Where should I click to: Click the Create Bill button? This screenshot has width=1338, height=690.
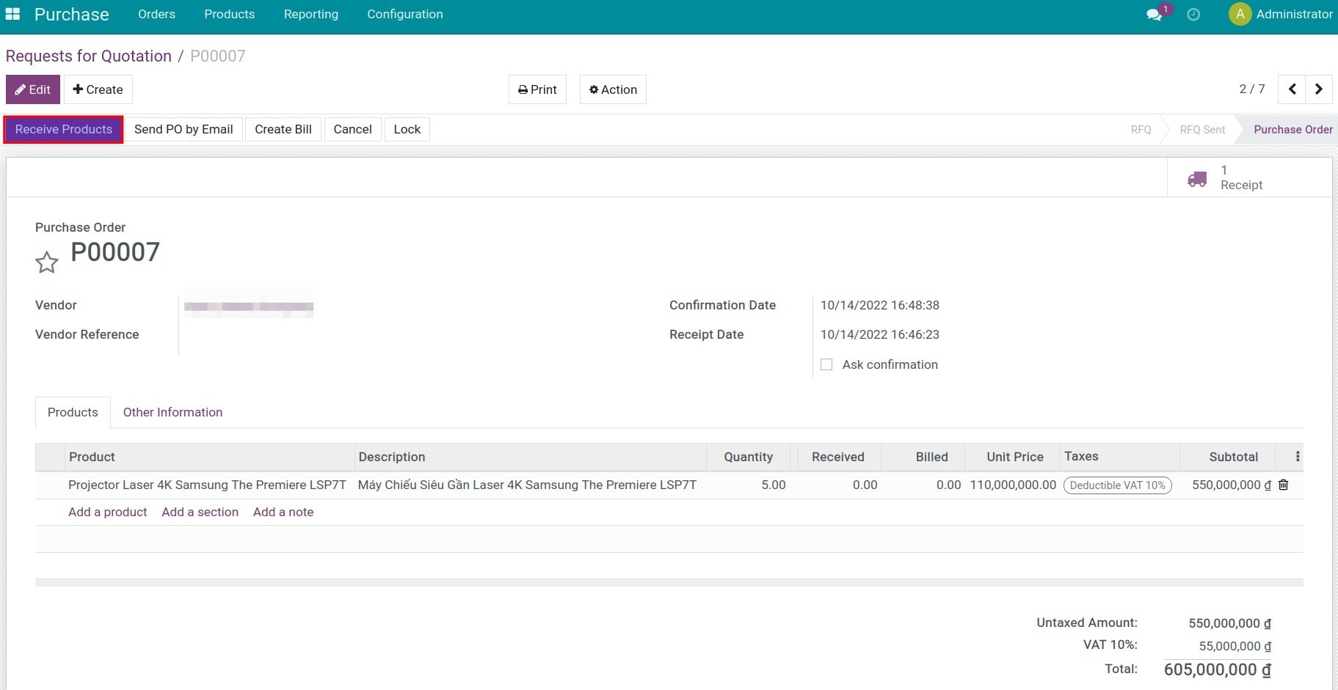pyautogui.click(x=283, y=130)
